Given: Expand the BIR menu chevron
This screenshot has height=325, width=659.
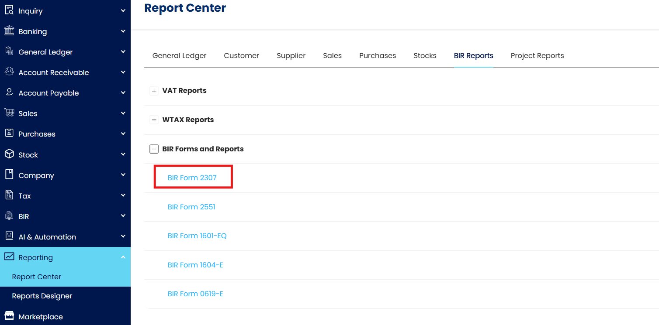Looking at the screenshot, I should point(123,216).
